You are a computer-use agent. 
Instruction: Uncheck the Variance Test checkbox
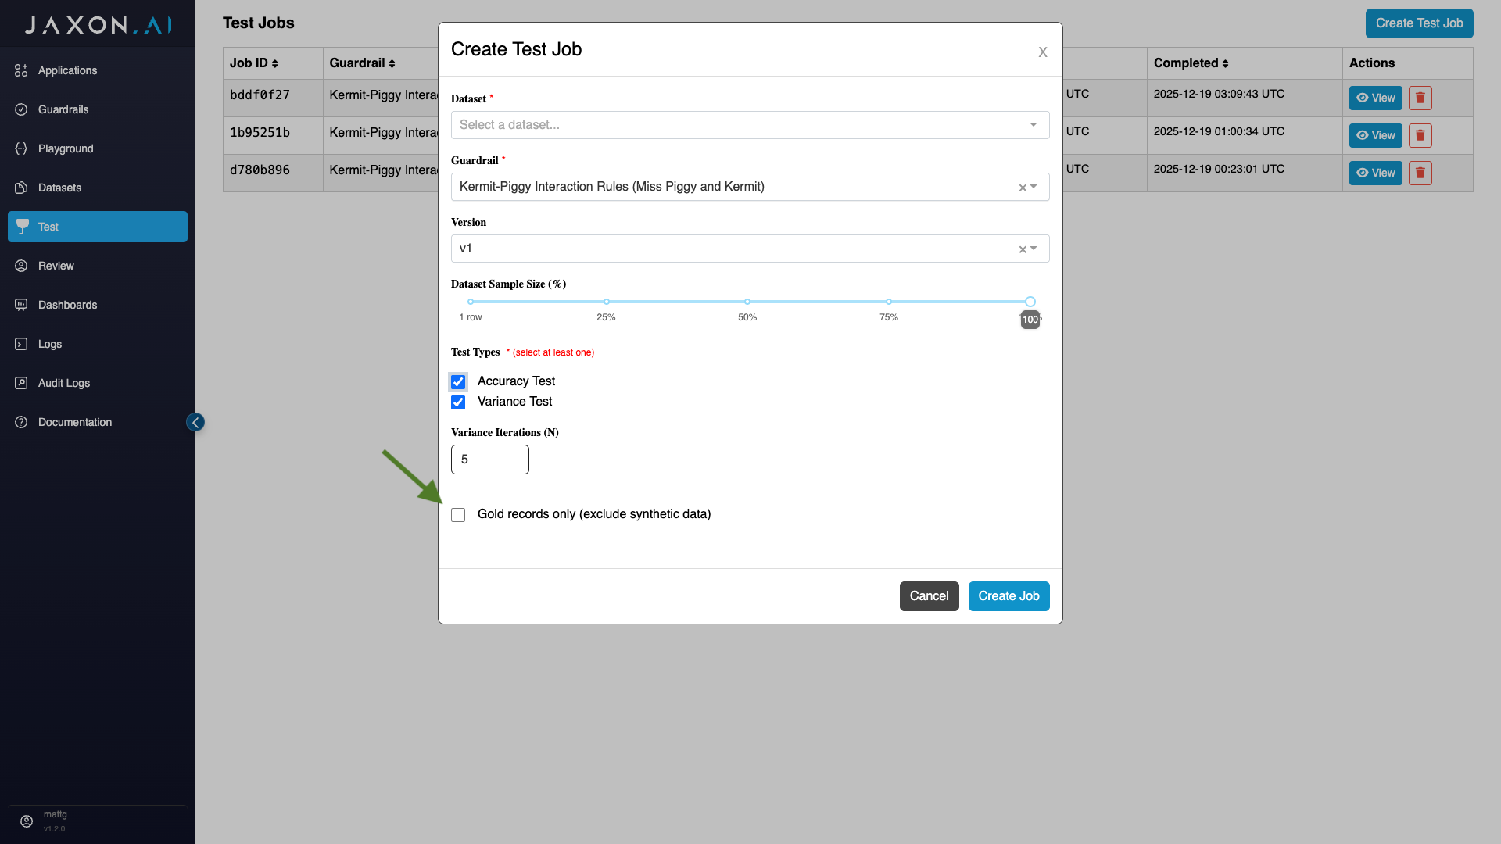[458, 402]
